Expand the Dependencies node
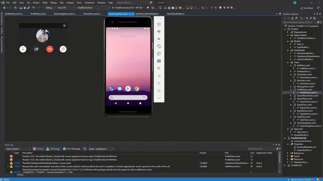 (288, 32)
